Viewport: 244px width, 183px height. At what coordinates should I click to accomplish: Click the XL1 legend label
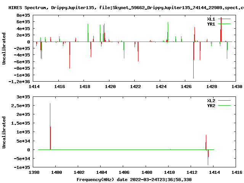[211, 19]
